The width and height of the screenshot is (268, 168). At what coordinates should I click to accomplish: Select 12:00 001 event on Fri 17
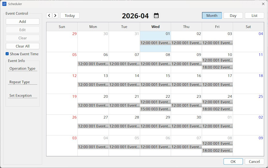click(218, 85)
